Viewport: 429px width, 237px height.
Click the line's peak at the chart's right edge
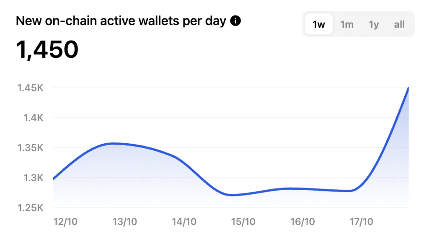[408, 88]
